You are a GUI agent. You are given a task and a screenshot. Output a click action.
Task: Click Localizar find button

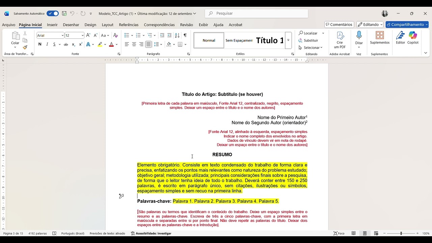[x=308, y=33]
